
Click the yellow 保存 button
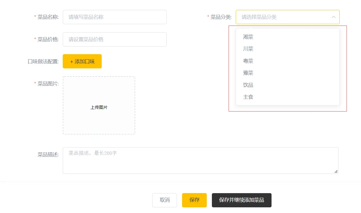click(194, 200)
